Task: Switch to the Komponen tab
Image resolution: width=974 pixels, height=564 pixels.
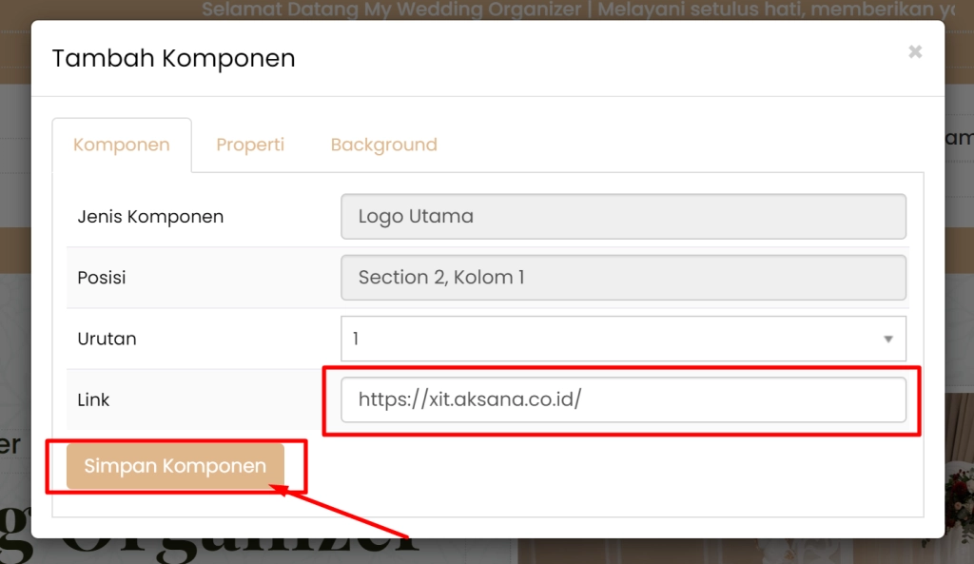Action: coord(122,146)
